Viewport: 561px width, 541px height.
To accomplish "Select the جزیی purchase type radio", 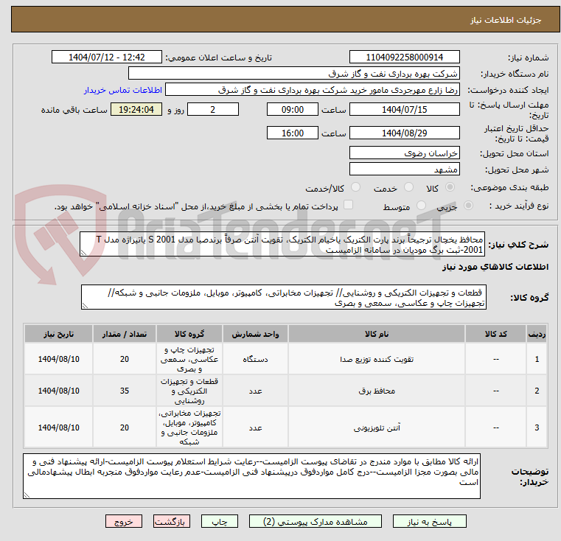I will (x=468, y=206).
